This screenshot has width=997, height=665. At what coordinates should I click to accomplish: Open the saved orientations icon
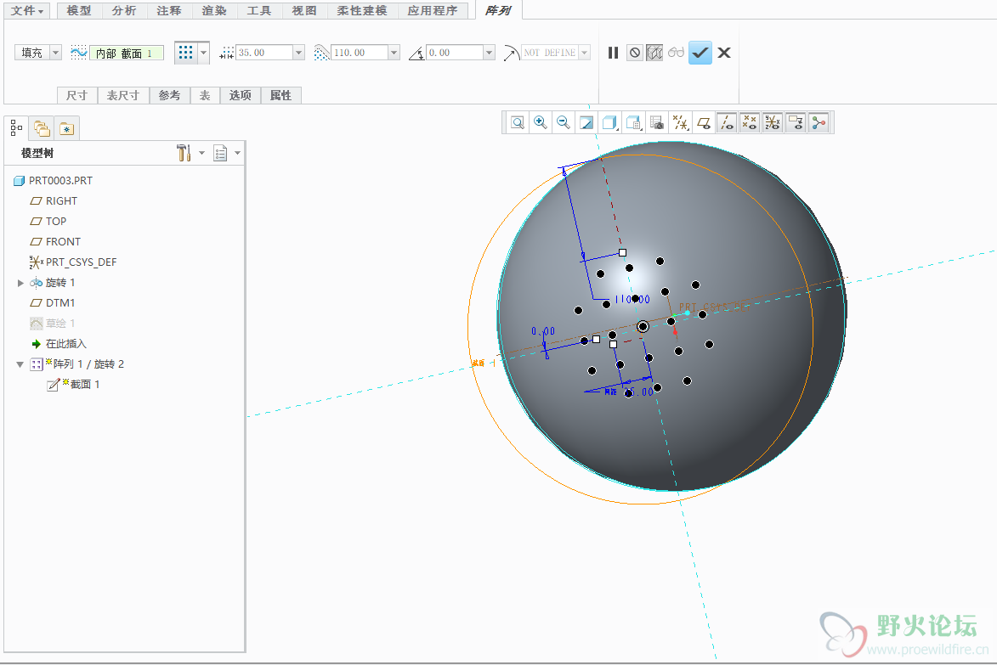[633, 122]
